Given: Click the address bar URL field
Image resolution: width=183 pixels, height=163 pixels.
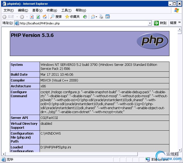Looking at the screenshot, I should [x=84, y=23].
